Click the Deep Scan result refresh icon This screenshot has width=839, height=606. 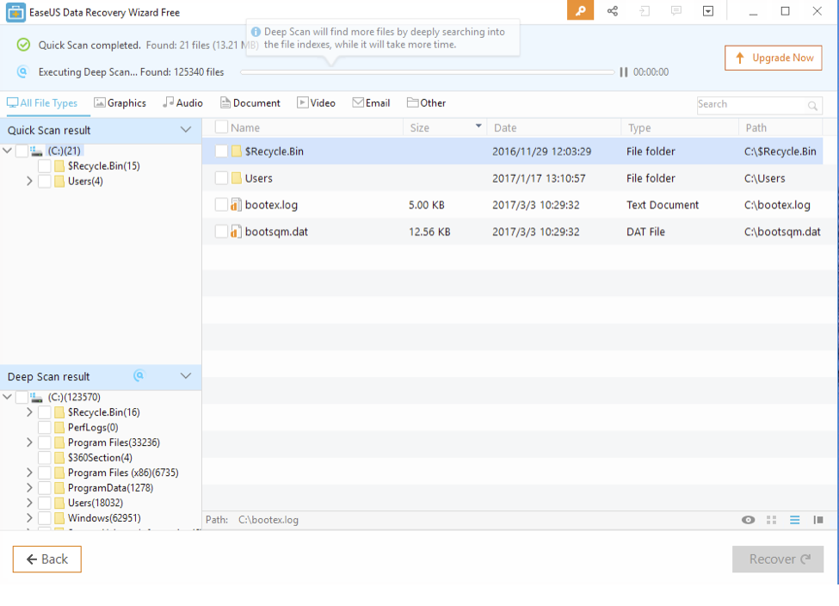click(x=139, y=376)
